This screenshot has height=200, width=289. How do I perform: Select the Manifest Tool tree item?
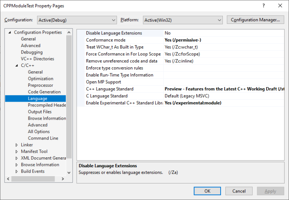pos(34,151)
